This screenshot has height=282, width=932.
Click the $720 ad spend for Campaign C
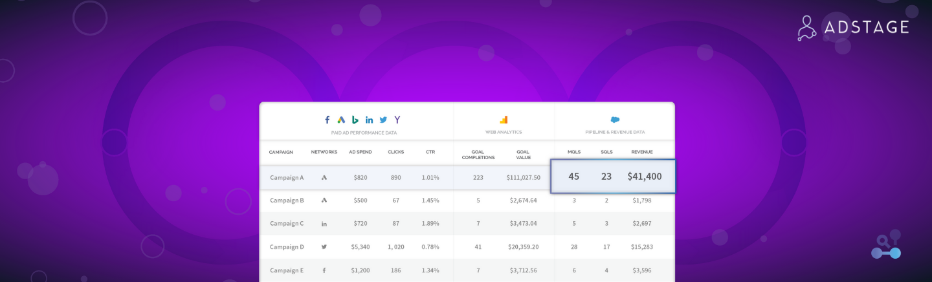[x=361, y=224]
